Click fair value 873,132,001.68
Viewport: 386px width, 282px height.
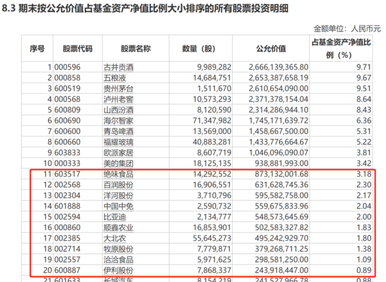point(281,174)
